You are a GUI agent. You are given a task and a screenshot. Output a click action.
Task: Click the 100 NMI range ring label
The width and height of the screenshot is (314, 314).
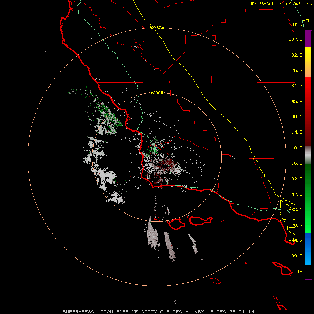(x=157, y=28)
